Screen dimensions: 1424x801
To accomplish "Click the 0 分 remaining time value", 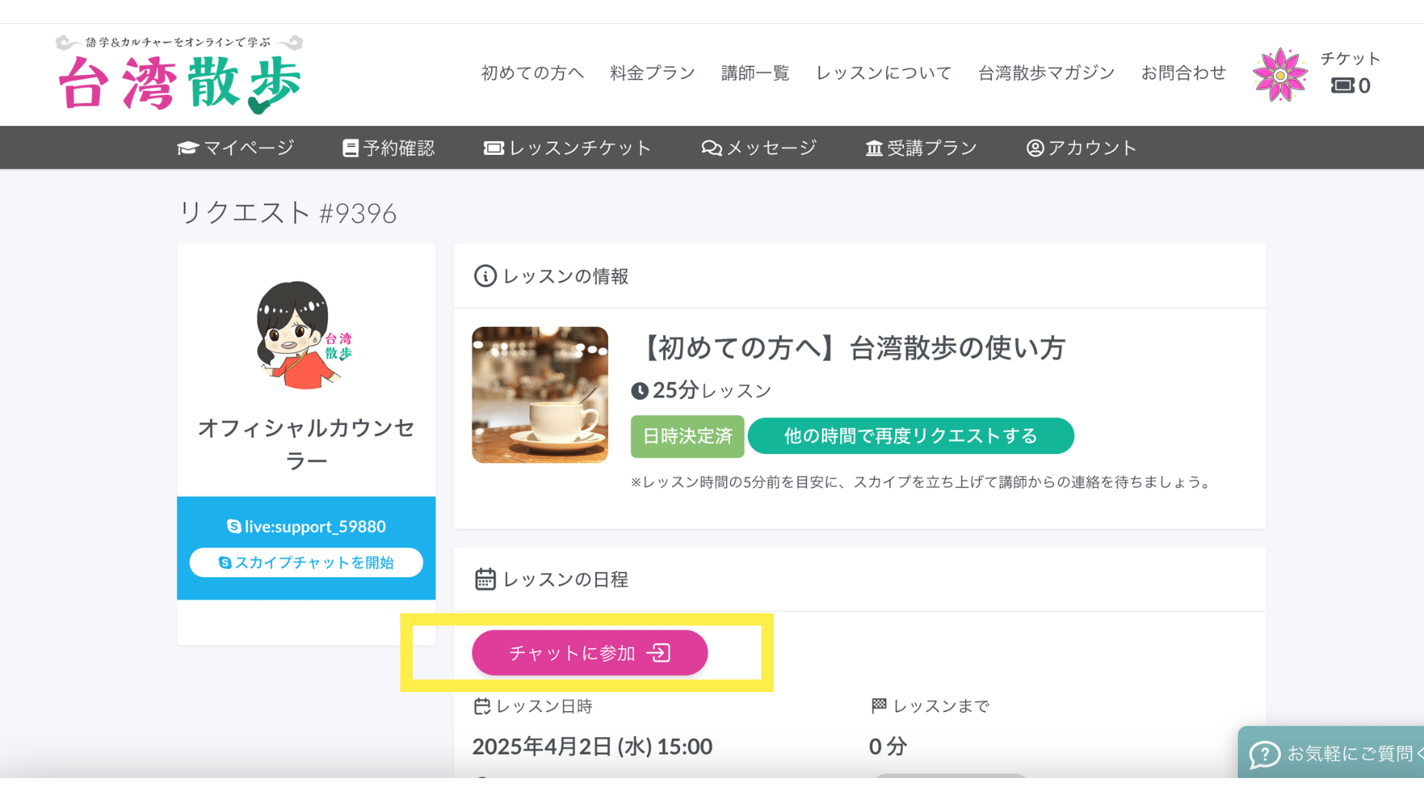I will click(888, 746).
